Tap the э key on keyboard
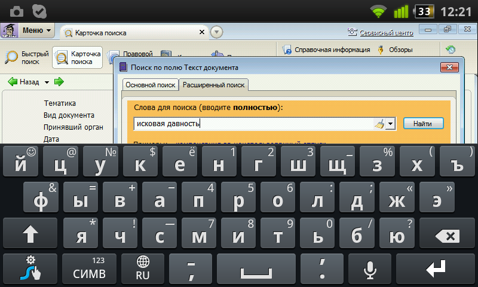Screen dimensions: 478x287 (437, 197)
